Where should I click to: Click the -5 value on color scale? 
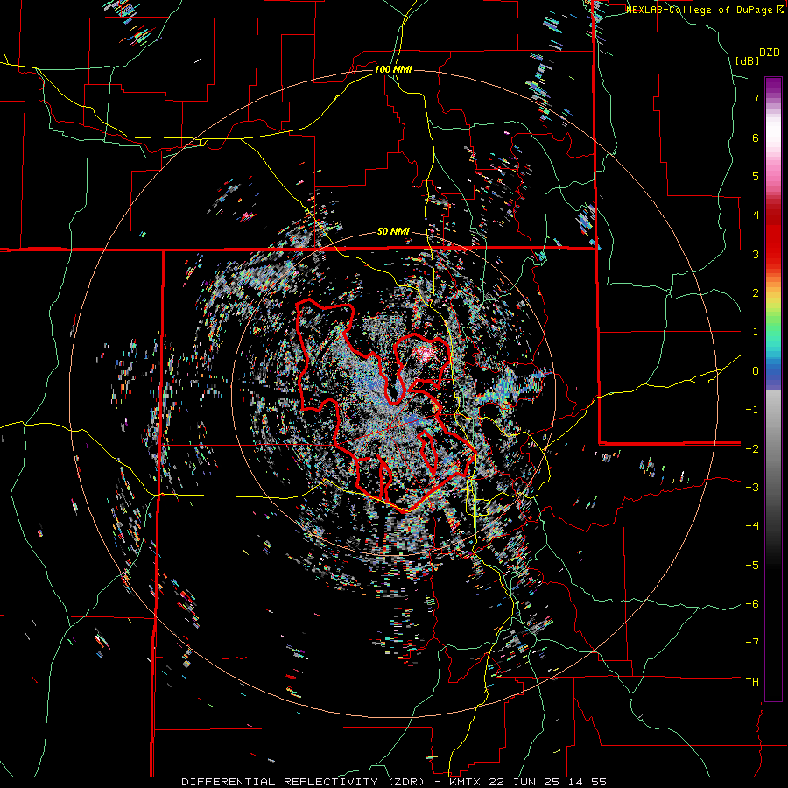752,565
